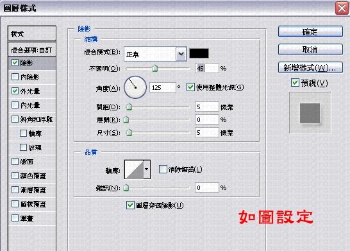Toggle 圖層穿透陰影 layer knocks out shadow
350x251 pixels.
click(130, 205)
